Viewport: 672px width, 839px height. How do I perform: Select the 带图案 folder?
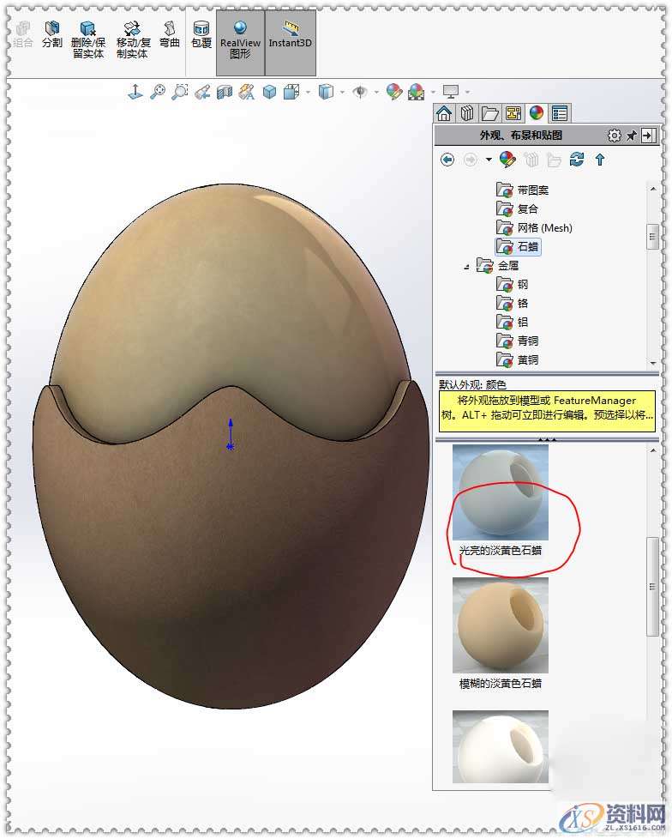point(522,190)
